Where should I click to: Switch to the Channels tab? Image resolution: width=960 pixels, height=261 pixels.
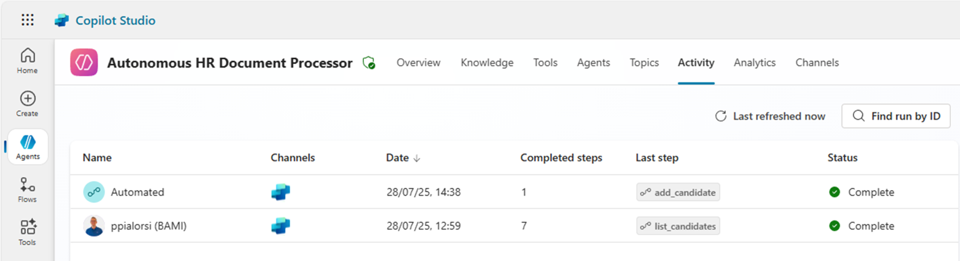click(817, 63)
